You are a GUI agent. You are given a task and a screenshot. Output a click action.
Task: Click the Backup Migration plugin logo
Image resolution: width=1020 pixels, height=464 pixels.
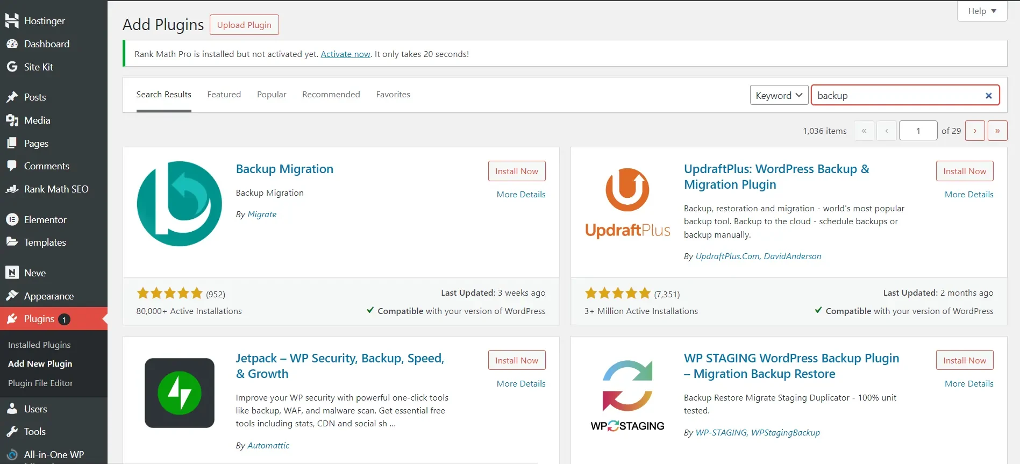(180, 204)
